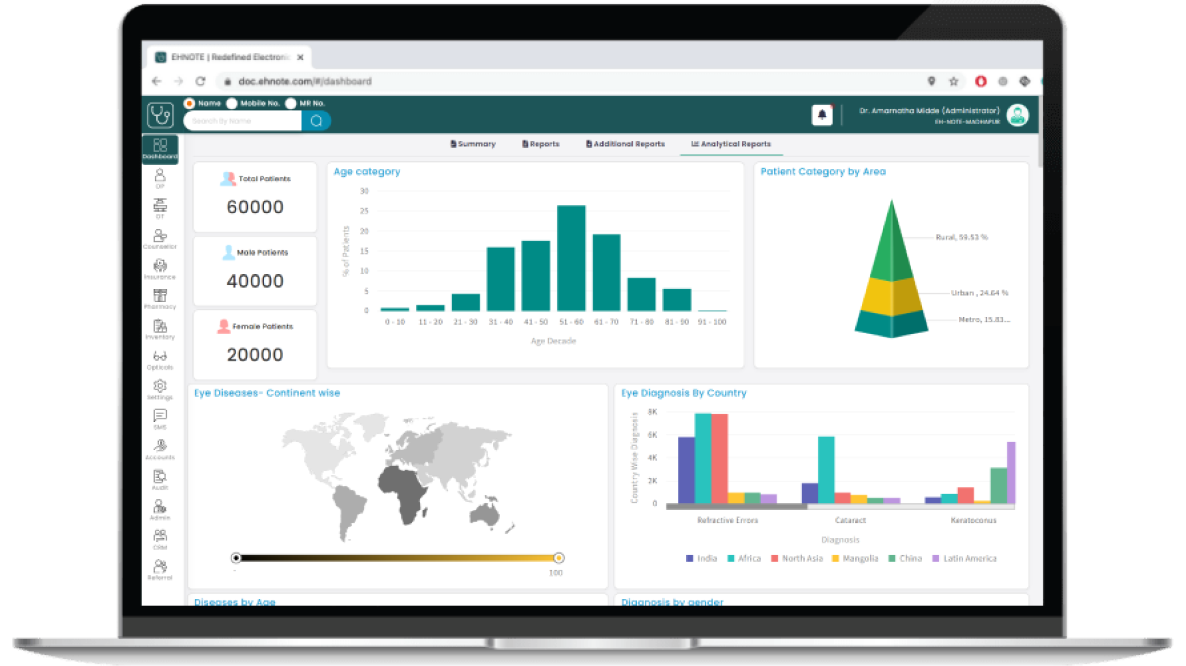This screenshot has height=666, width=1186.
Task: Click the Rural segment of pyramid chart
Action: (892, 246)
